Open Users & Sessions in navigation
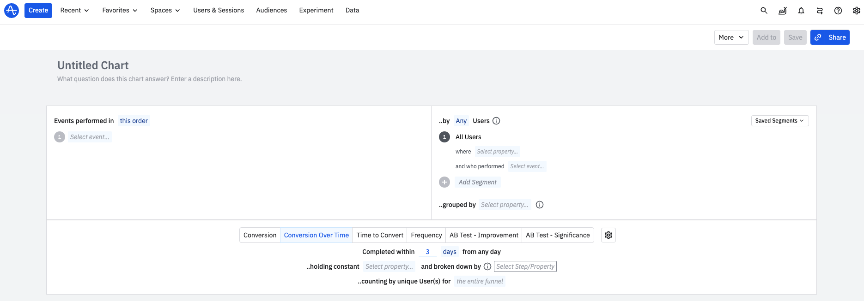 pyautogui.click(x=219, y=10)
